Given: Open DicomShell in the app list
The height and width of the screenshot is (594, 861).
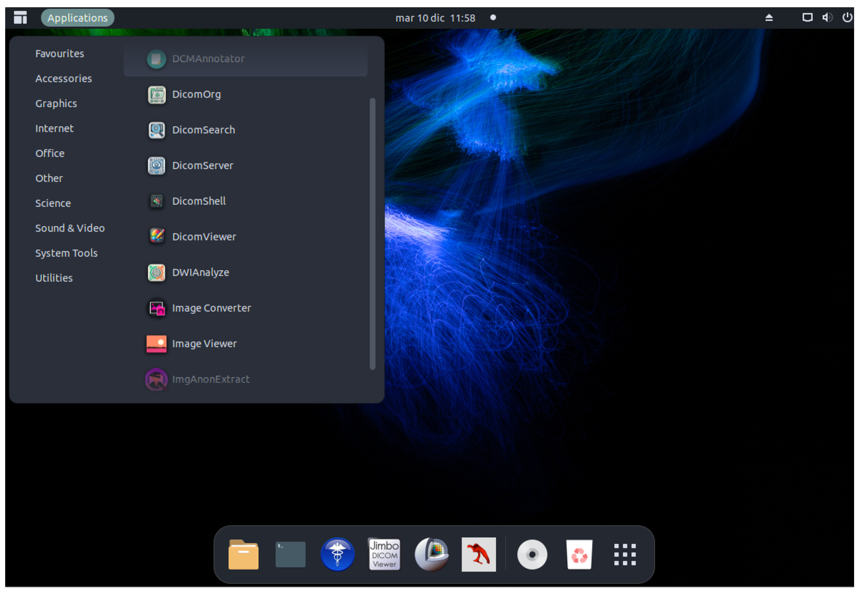Looking at the screenshot, I should click(x=199, y=201).
